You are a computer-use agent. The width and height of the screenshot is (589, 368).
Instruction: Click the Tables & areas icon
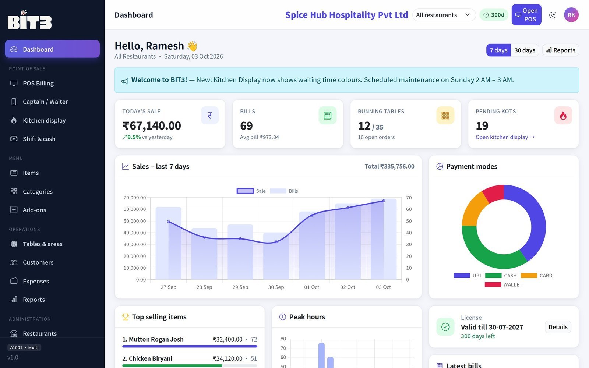click(x=14, y=244)
